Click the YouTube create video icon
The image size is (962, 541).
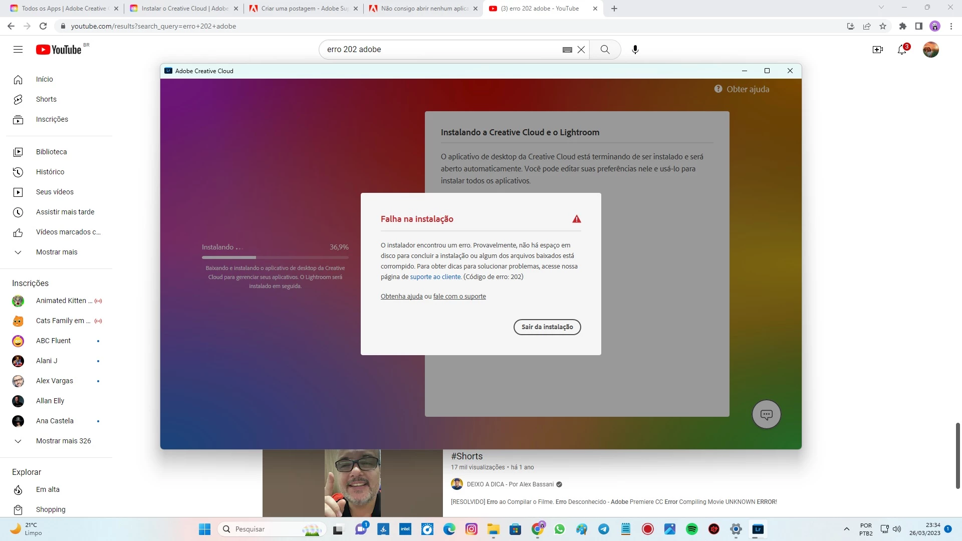pos(877,50)
